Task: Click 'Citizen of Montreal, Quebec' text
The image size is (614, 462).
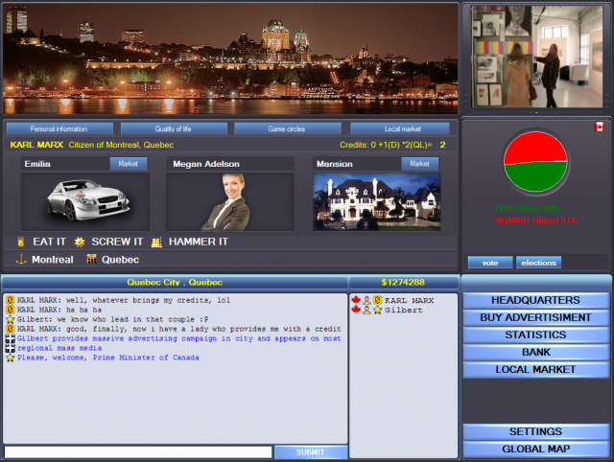Action: point(121,145)
